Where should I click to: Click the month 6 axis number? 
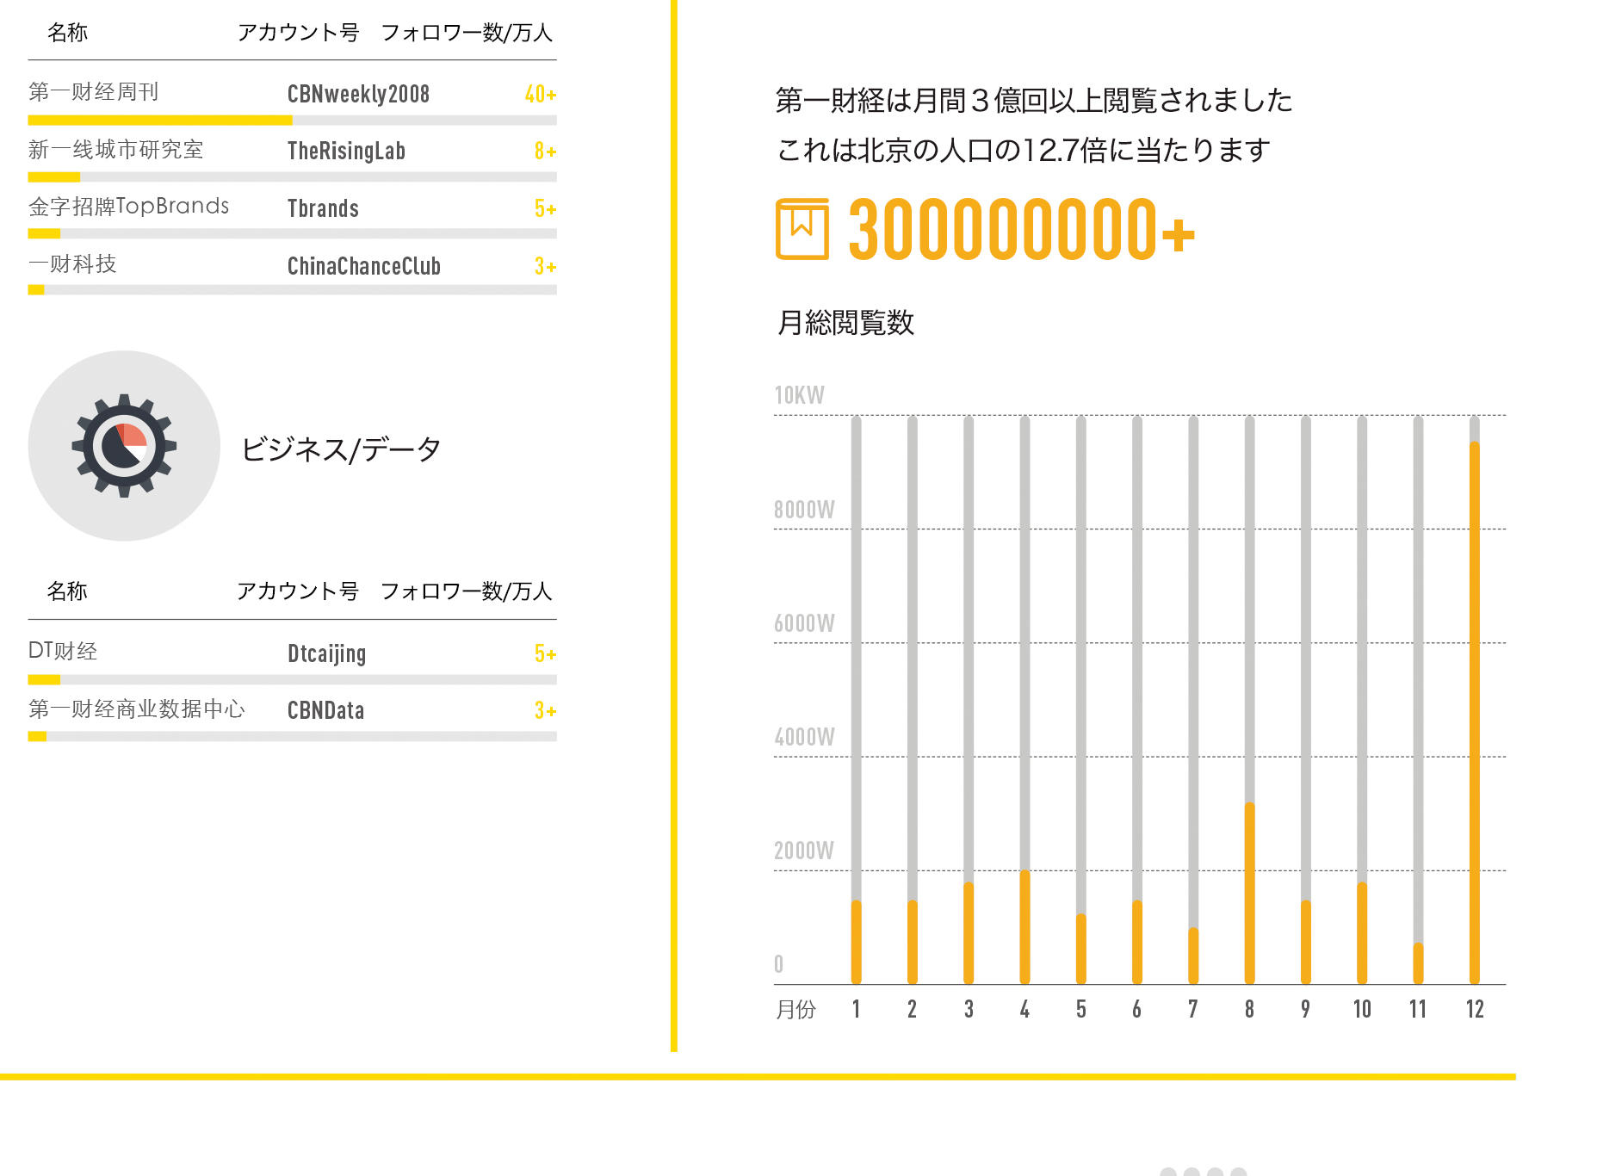[1137, 1009]
